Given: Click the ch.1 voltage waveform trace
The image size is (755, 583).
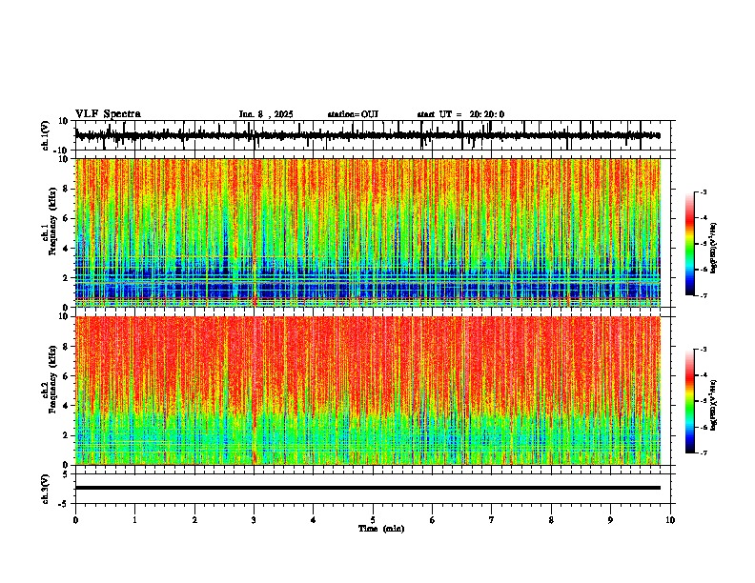Looking at the screenshot, I should pyautogui.click(x=368, y=135).
